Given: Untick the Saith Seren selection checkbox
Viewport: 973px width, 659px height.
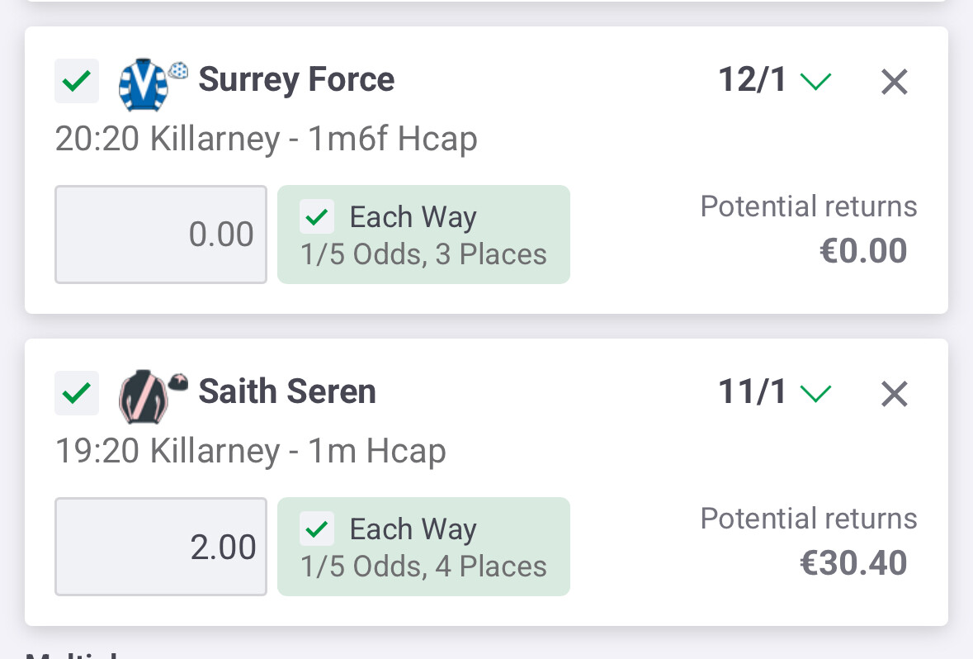Looking at the screenshot, I should tap(77, 393).
